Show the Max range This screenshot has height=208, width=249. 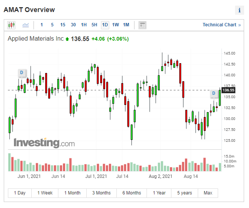click(x=208, y=193)
